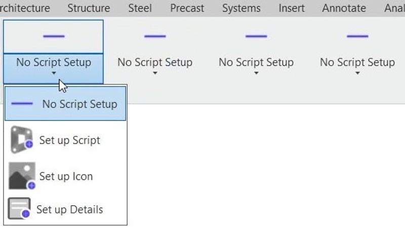Select the Set up Details menu label
The height and width of the screenshot is (232, 405).
[70, 209]
